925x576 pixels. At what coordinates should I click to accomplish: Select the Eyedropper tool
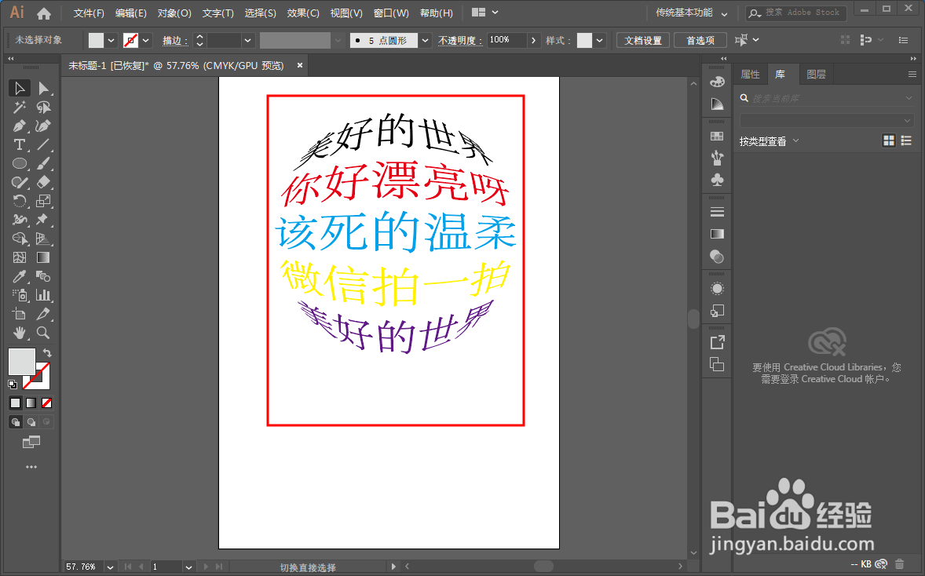(x=20, y=276)
